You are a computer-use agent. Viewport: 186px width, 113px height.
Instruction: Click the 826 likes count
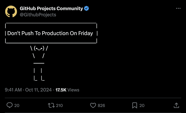[101, 105]
